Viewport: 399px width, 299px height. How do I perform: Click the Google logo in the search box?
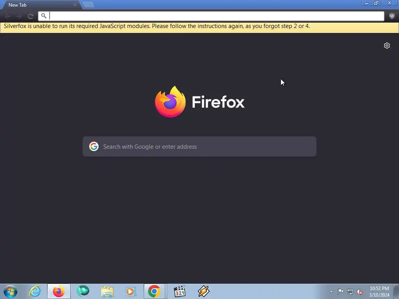(x=94, y=146)
